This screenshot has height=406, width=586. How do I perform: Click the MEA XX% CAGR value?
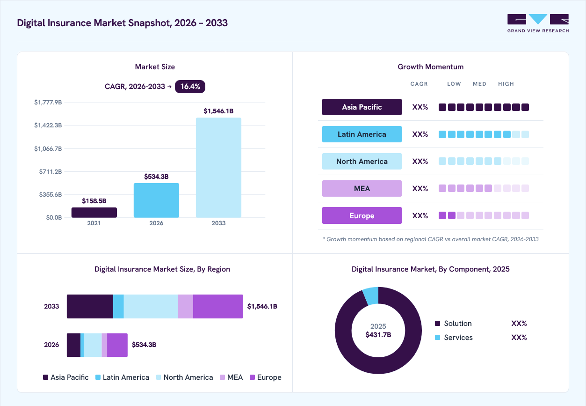[420, 188]
